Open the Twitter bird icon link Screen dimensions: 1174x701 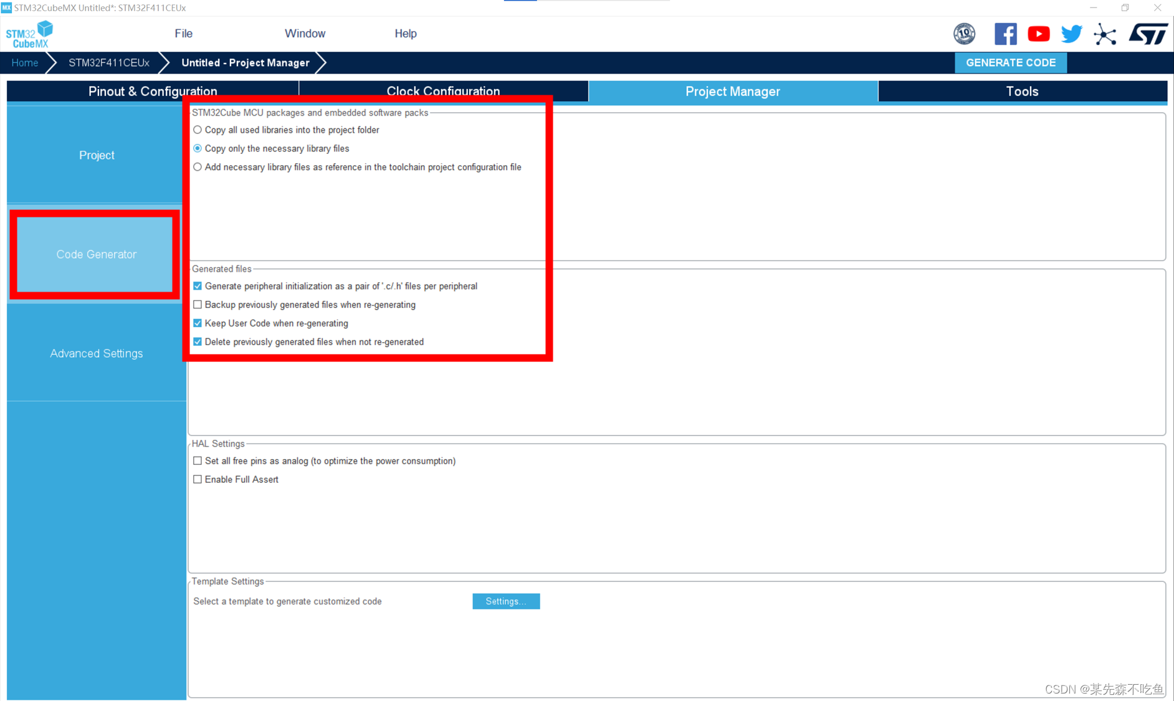coord(1071,34)
